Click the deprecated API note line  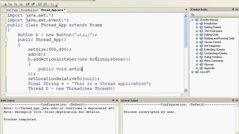[60, 108]
